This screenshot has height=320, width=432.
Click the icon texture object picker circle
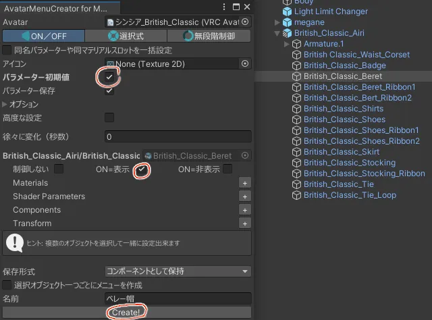245,64
